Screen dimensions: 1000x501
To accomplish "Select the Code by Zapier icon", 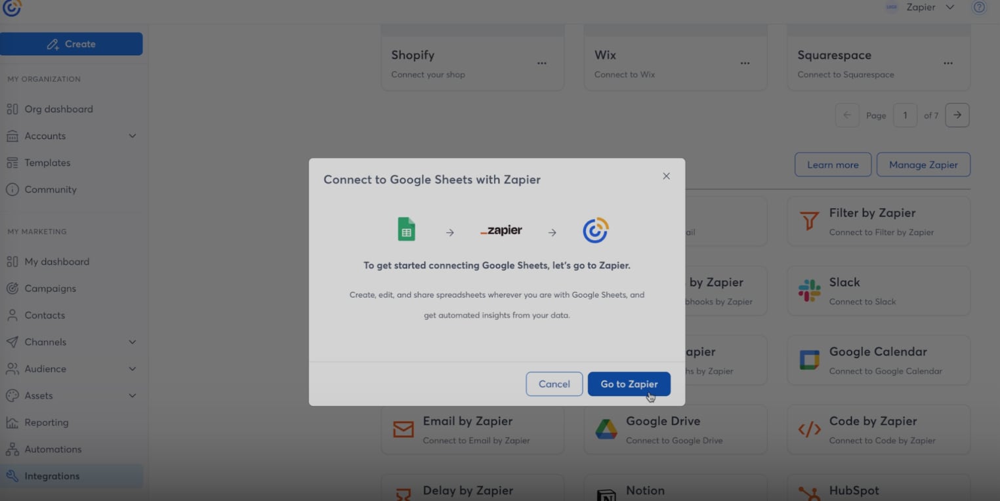I will (809, 430).
